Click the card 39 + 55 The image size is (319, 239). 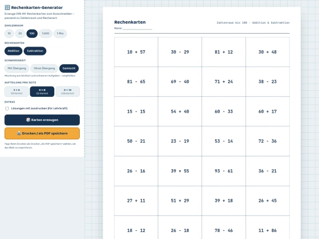[180, 171]
